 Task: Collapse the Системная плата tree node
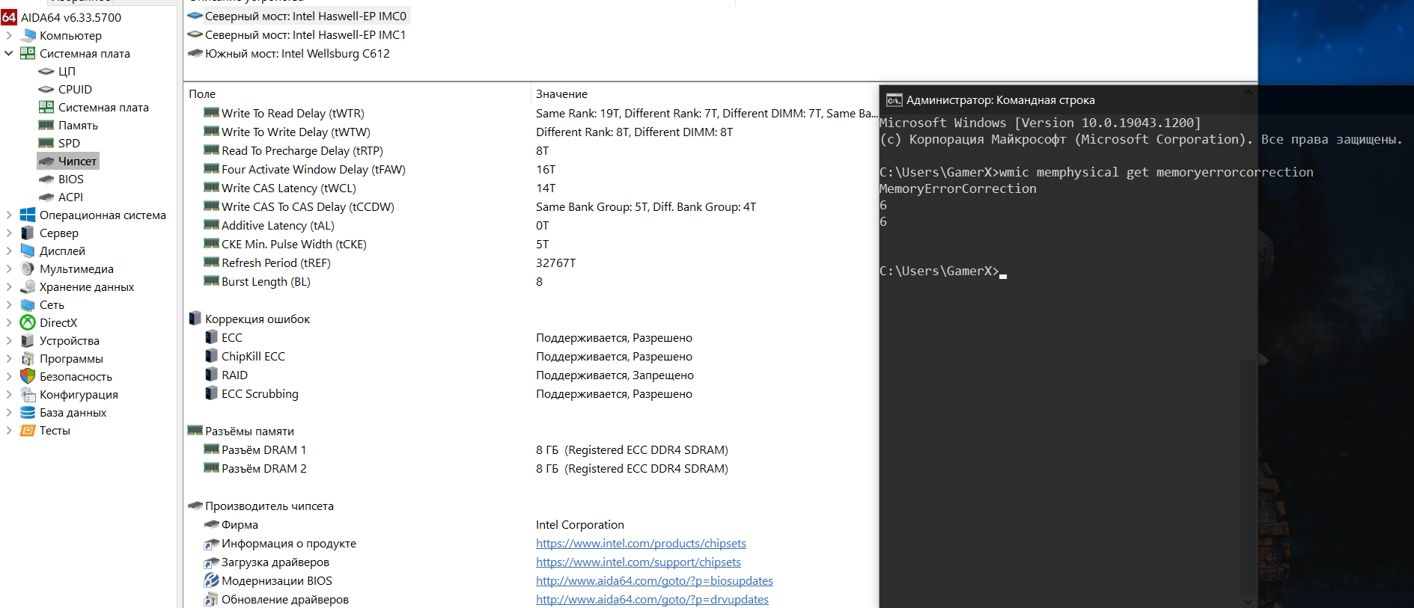point(9,53)
